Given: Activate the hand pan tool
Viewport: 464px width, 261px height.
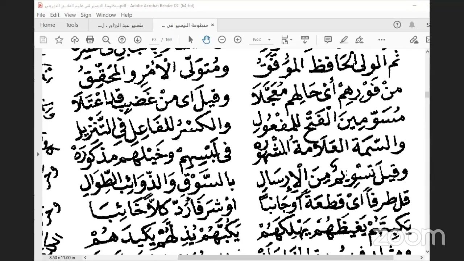Looking at the screenshot, I should click(206, 40).
